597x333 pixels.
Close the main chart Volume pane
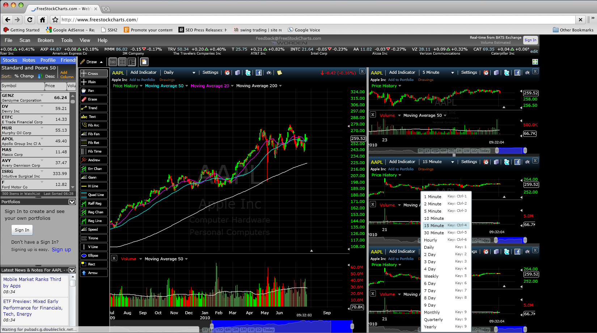click(x=114, y=258)
